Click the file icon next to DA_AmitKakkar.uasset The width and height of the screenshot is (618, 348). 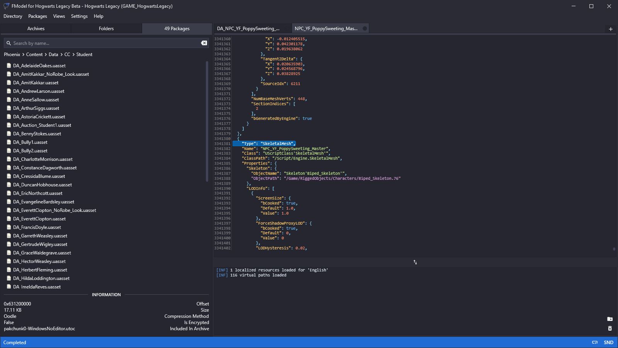(x=9, y=83)
